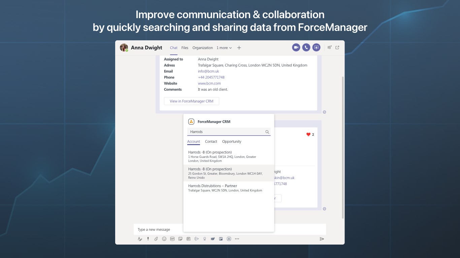Screen dimensions: 460x258
Task: Click the heart reaction on the message
Action: click(308, 134)
